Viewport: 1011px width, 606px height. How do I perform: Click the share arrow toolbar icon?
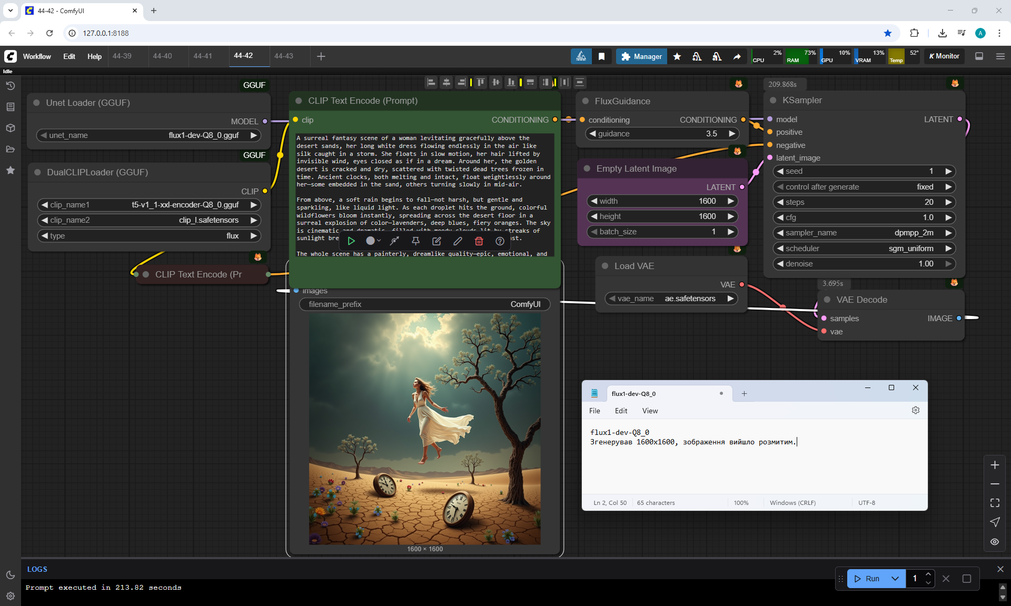pos(737,56)
